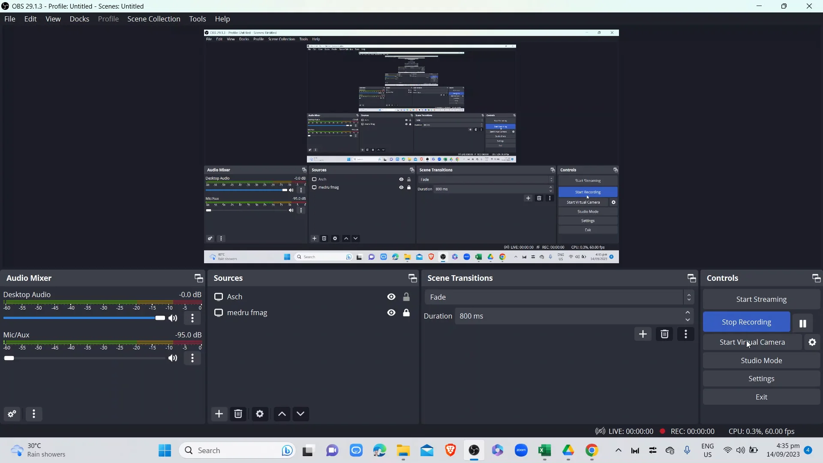Lock the medru fmag source
The width and height of the screenshot is (823, 463).
[x=407, y=313]
